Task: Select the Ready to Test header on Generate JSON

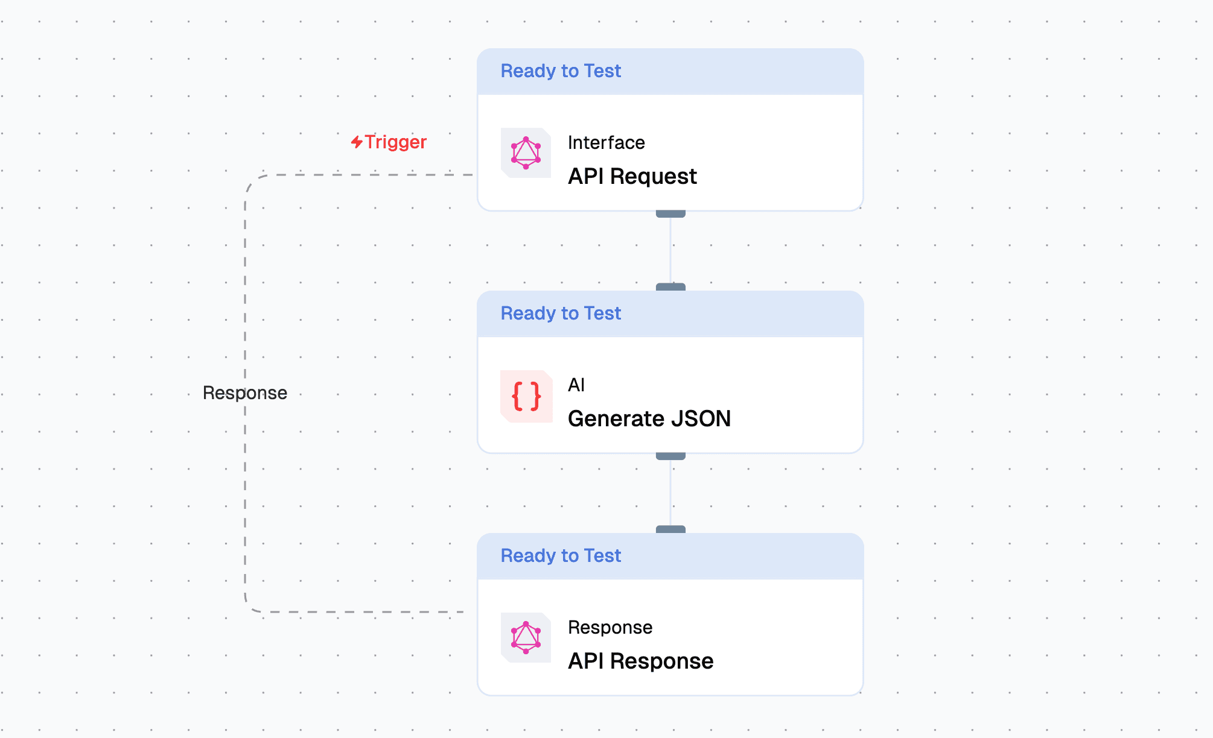Action: point(560,313)
